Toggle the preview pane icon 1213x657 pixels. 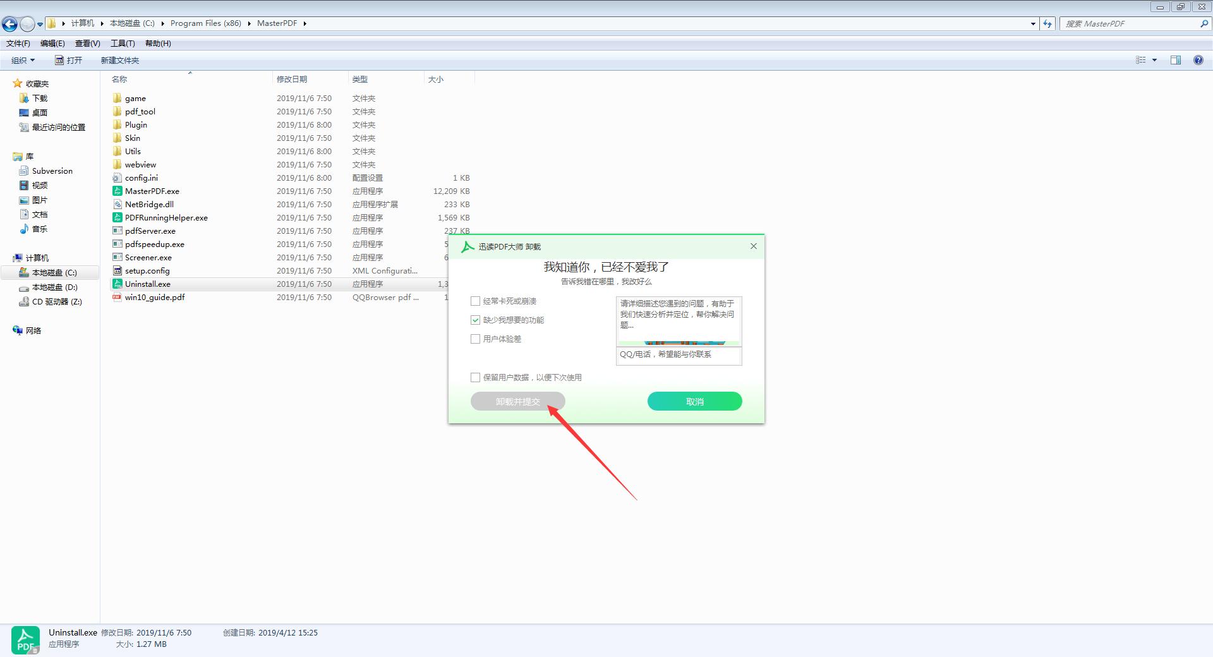point(1176,60)
